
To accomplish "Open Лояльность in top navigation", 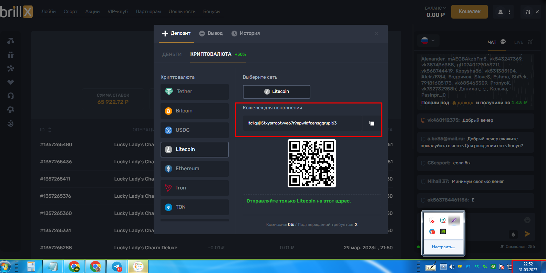I will 182,11.
